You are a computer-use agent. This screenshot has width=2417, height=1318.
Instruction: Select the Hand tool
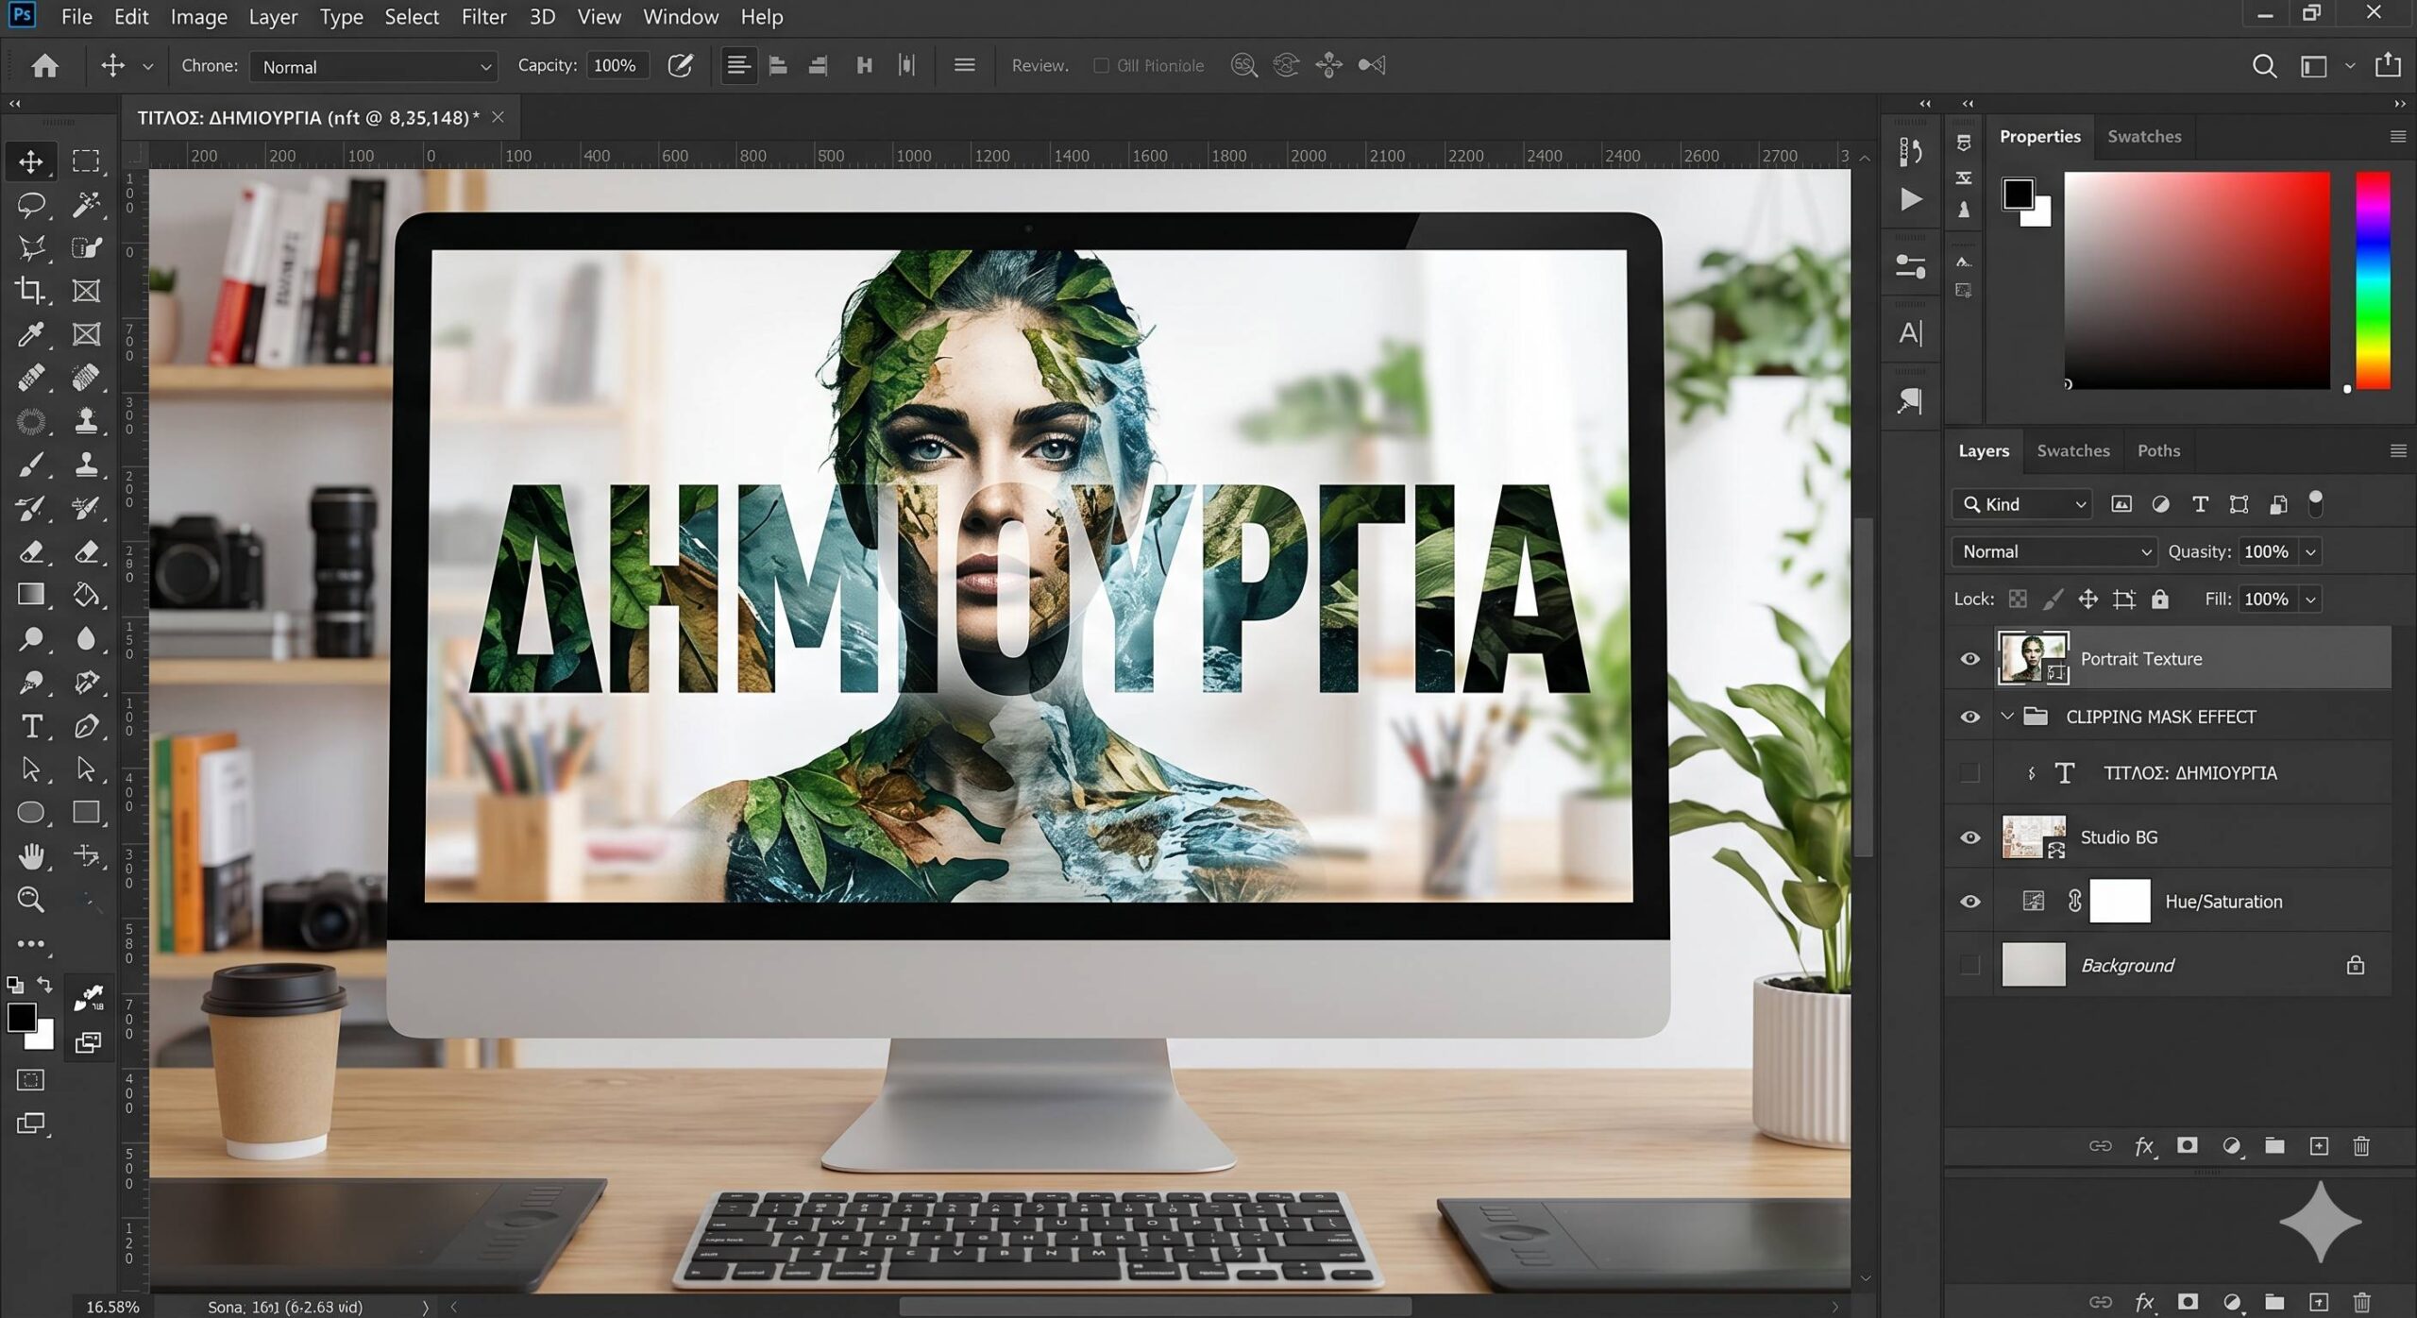click(30, 856)
